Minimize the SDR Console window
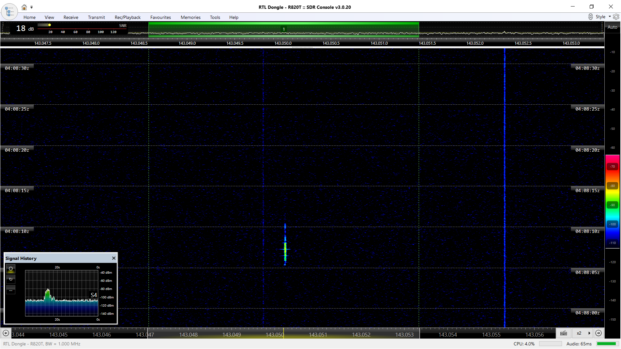621x349 pixels. [573, 7]
